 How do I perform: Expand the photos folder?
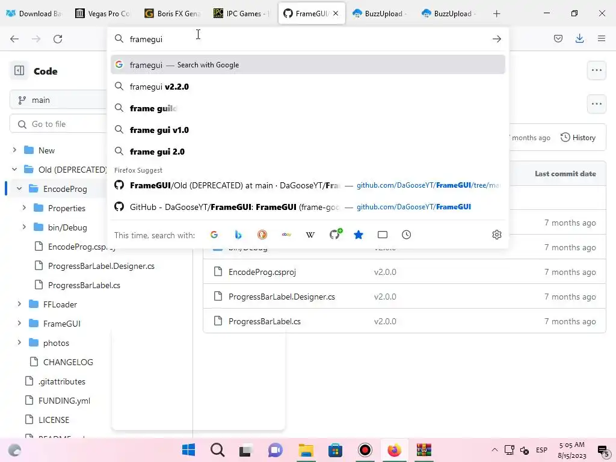point(19,342)
